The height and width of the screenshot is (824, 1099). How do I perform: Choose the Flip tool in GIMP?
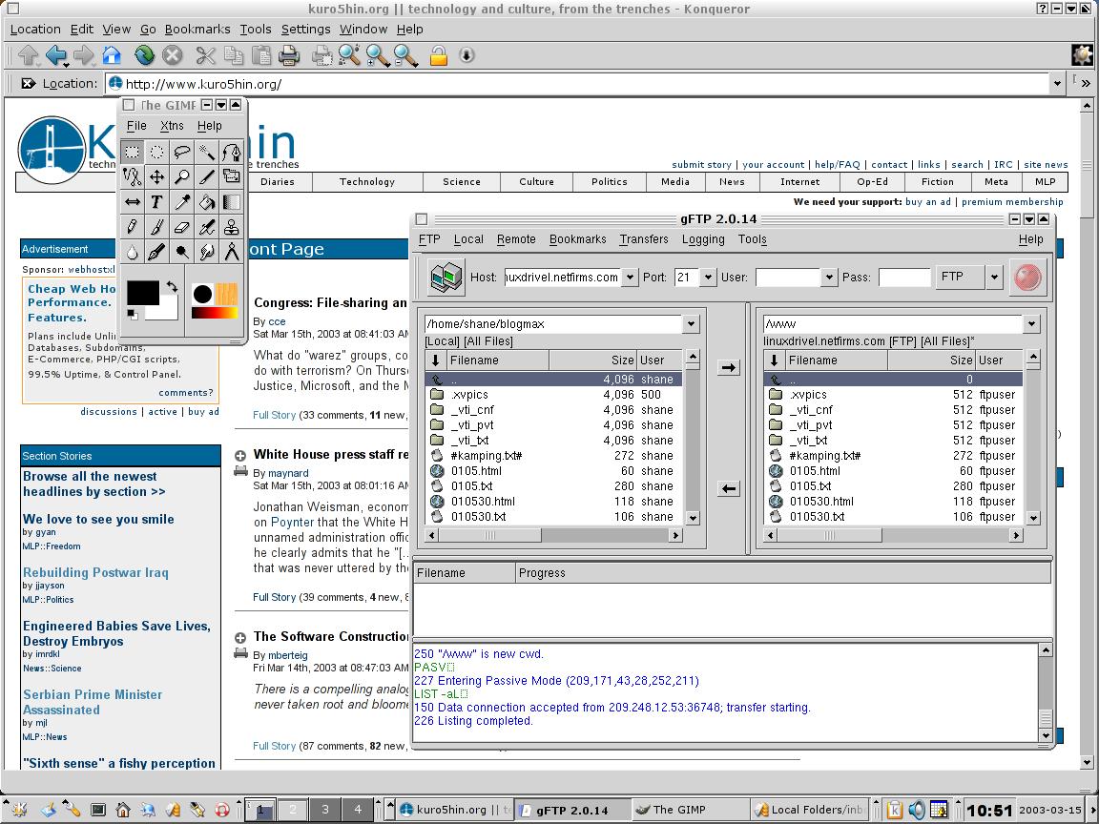point(132,202)
